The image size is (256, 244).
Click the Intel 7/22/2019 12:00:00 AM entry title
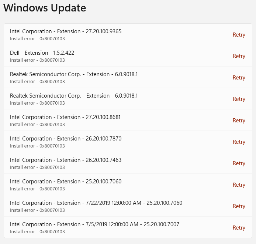pos(96,203)
